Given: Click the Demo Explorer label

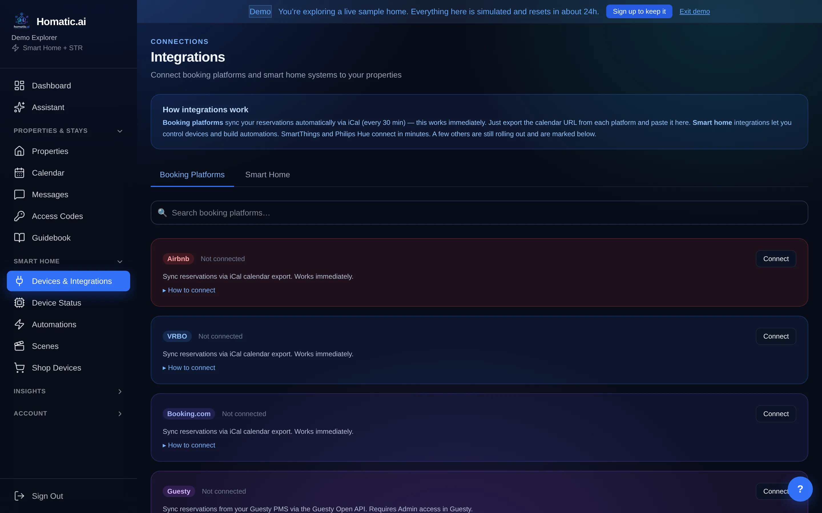Looking at the screenshot, I should click(x=34, y=38).
